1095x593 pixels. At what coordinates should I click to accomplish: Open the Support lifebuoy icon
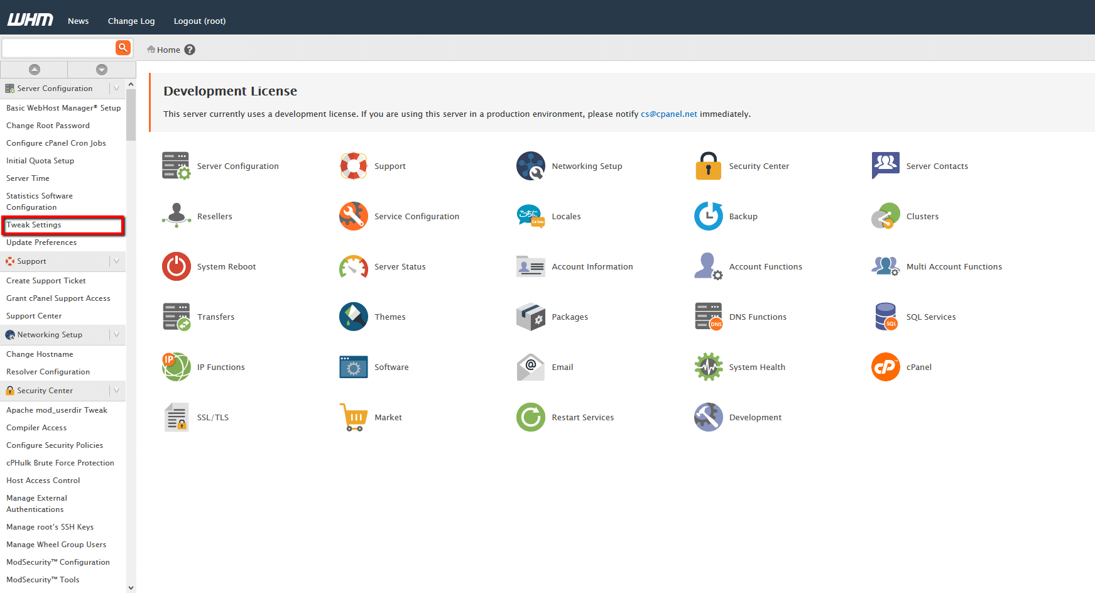[354, 166]
